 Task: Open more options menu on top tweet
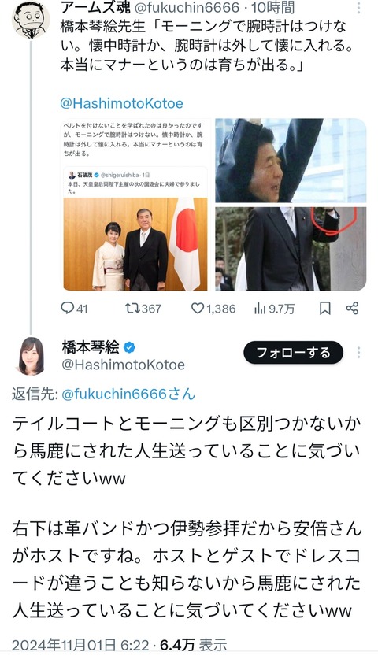pyautogui.click(x=358, y=8)
